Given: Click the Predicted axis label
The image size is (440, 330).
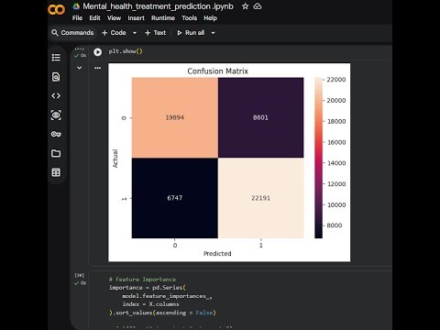Looking at the screenshot, I should 217,254.
